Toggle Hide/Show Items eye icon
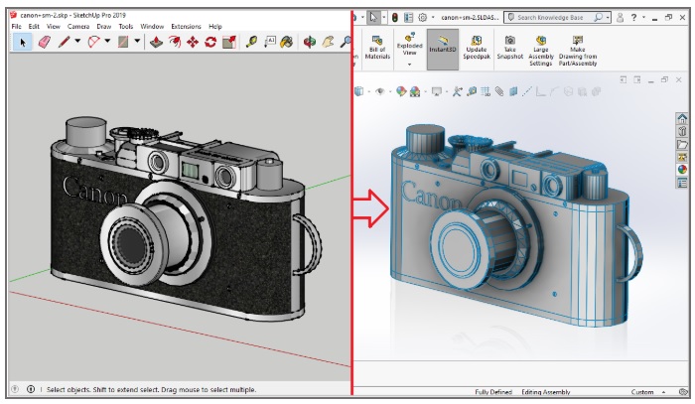The image size is (695, 404). (380, 91)
